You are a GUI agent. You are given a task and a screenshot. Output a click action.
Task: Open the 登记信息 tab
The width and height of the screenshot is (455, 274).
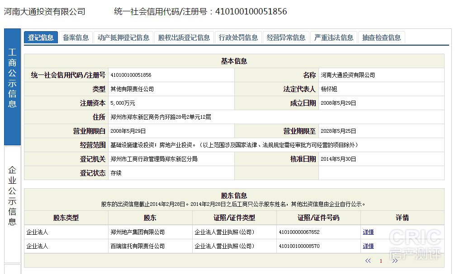[41, 37]
